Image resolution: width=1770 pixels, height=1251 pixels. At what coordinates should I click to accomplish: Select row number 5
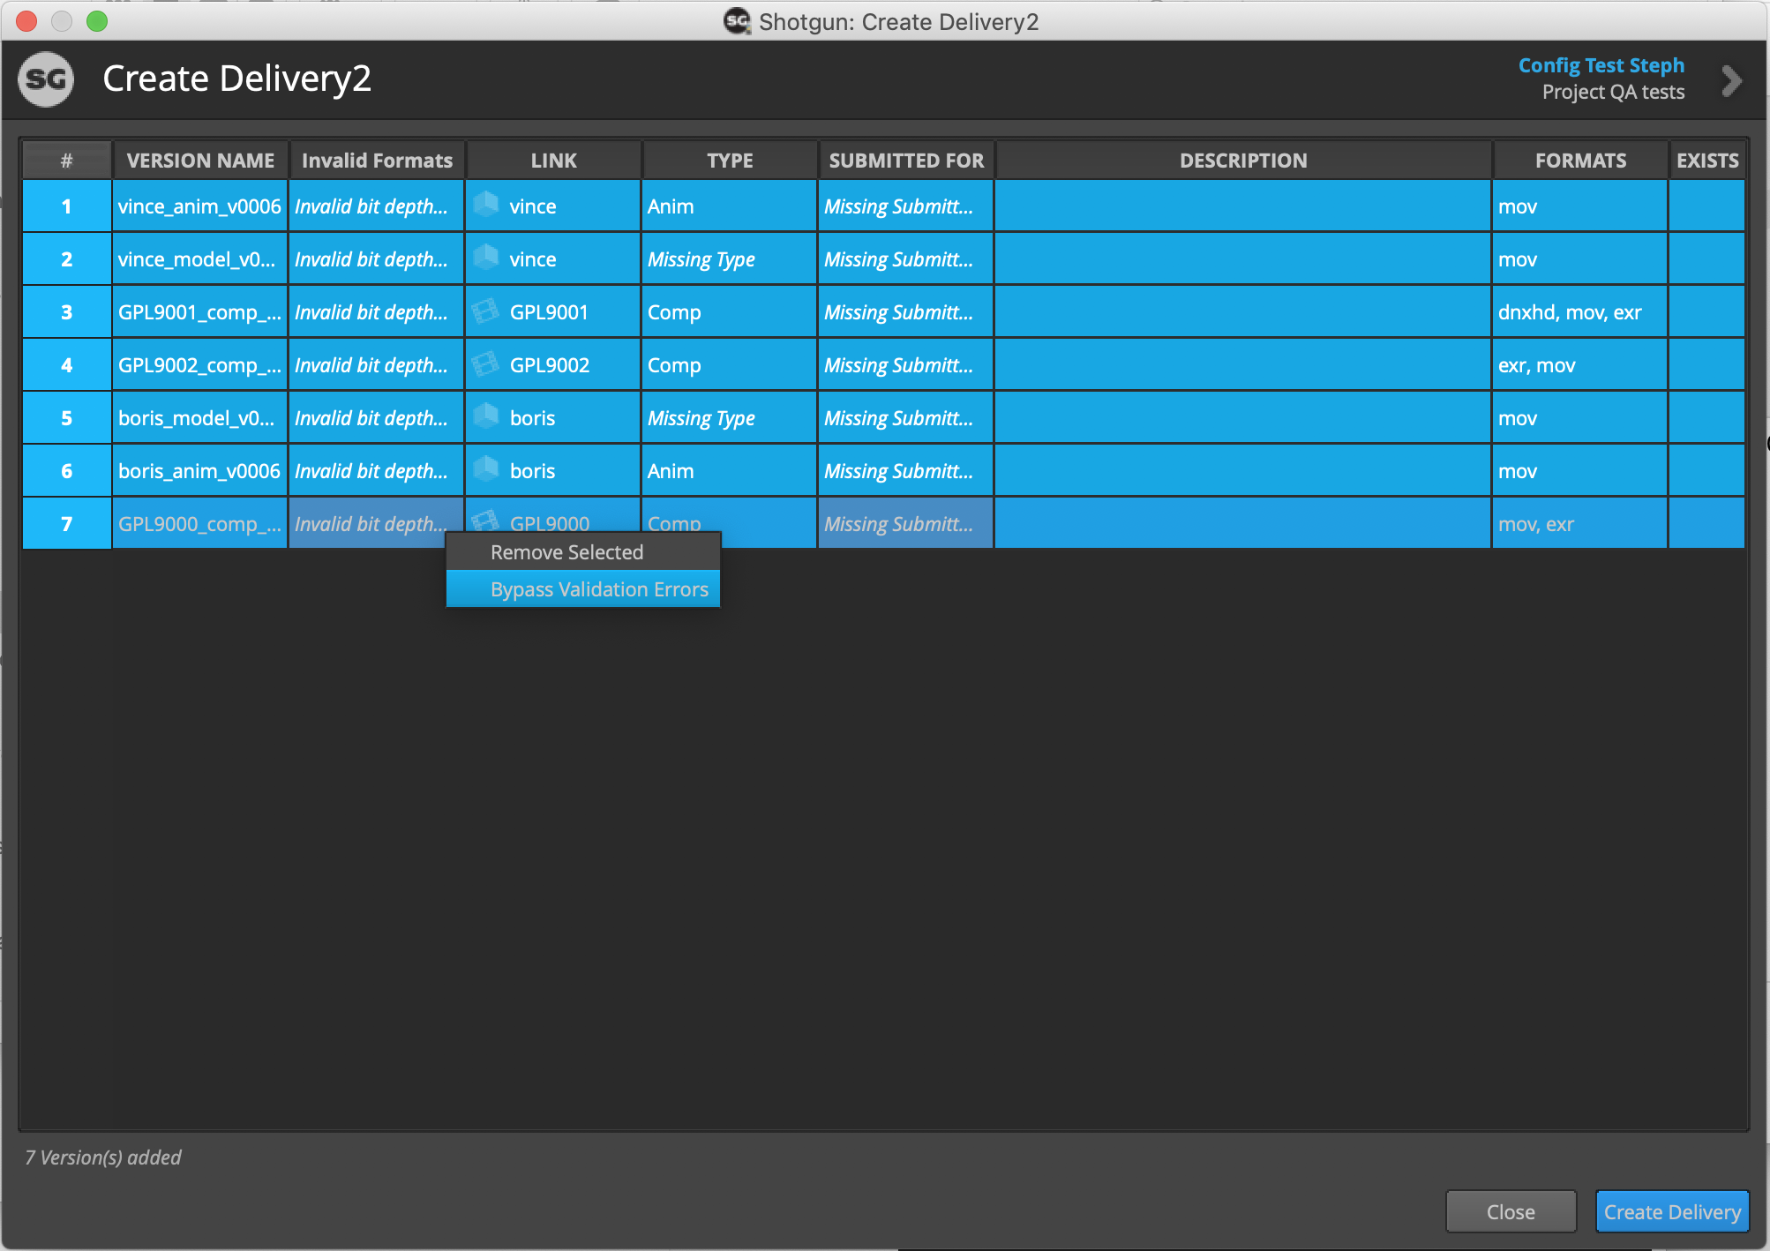pos(66,418)
